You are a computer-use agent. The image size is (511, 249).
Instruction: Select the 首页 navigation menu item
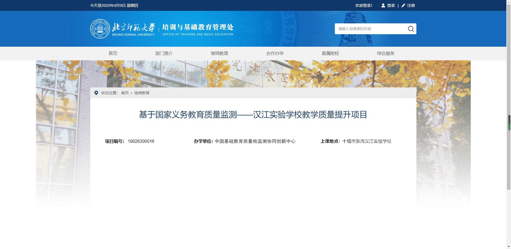(x=113, y=53)
